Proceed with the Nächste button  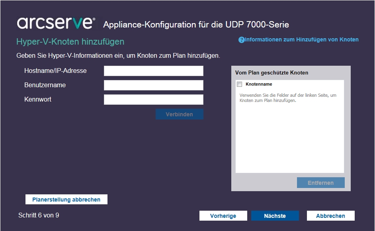[x=275, y=216]
